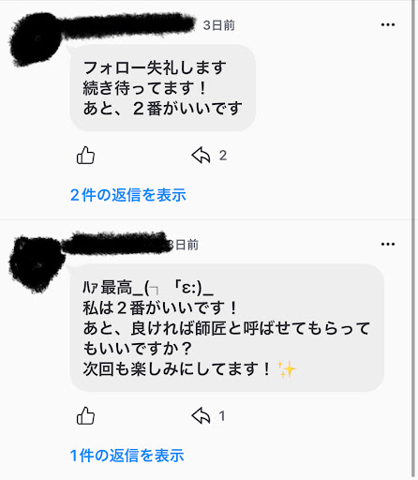Click the first commenter's blacked-out avatar
This screenshot has width=418, height=480.
(36, 39)
